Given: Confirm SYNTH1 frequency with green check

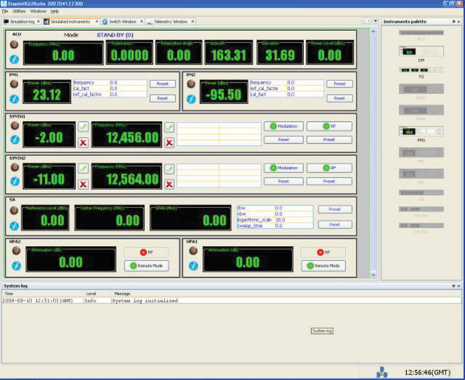Looking at the screenshot, I should 169,127.
